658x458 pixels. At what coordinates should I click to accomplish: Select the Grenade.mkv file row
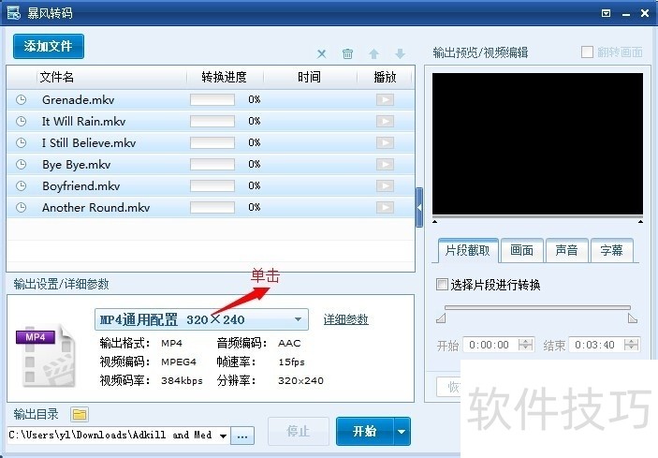(211, 100)
